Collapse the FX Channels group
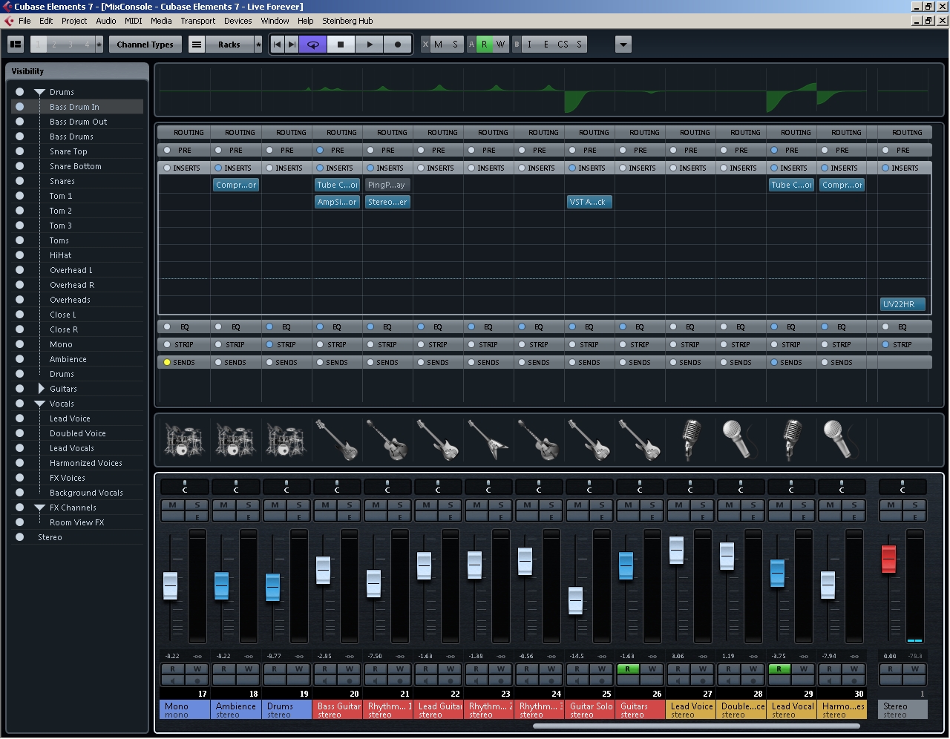 [x=40, y=508]
